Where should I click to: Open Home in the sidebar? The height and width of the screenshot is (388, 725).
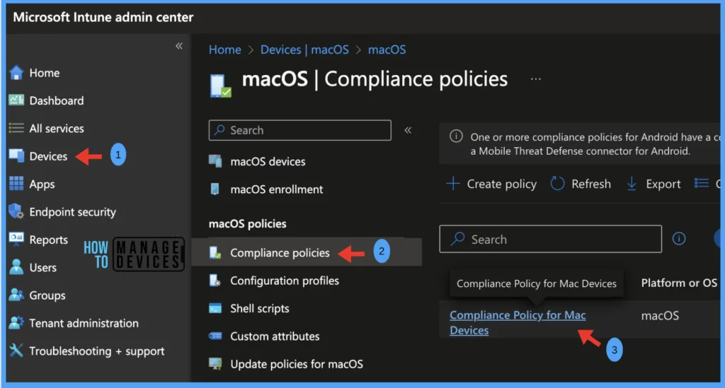click(45, 73)
